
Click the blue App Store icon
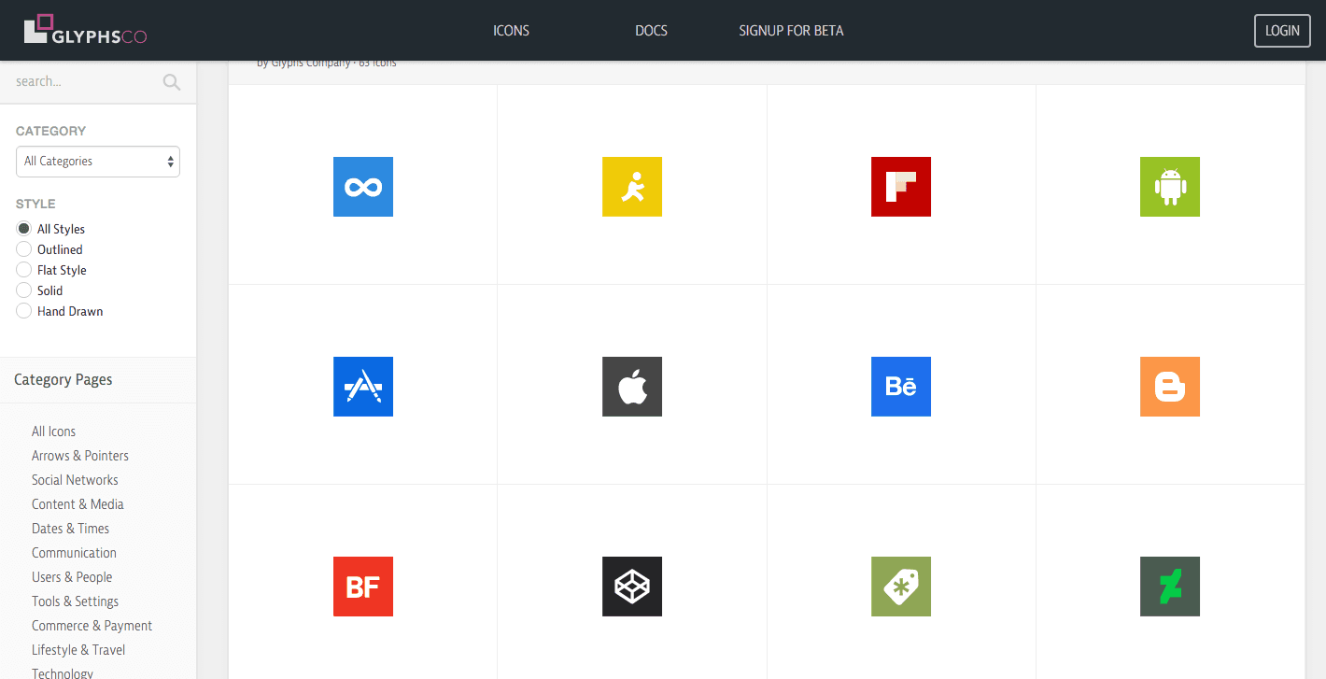coord(363,387)
